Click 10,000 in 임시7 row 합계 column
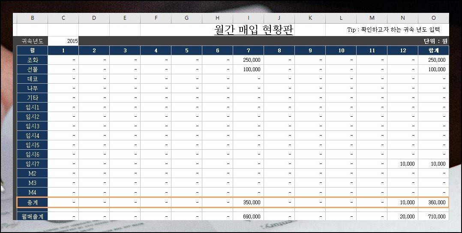Image resolution: width=462 pixels, height=233 pixels. 438,163
